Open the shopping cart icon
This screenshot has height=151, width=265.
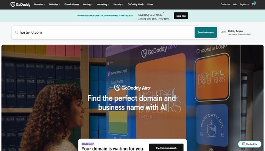point(253,5)
